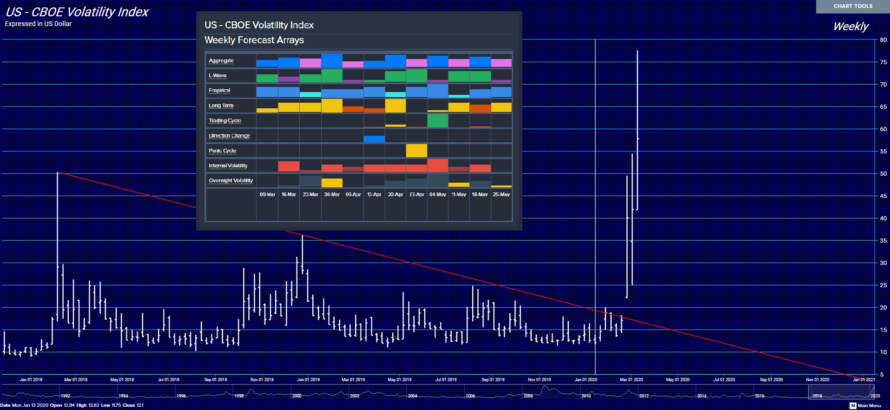Screen dimensions: 890x410
Task: Click the Weekly Forecast Arrays heading
Action: coord(254,40)
